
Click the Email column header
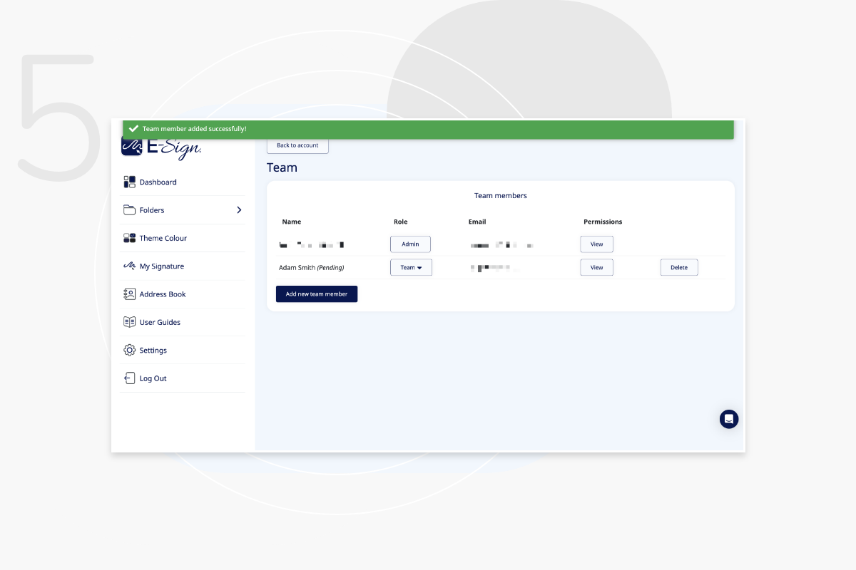[477, 222]
